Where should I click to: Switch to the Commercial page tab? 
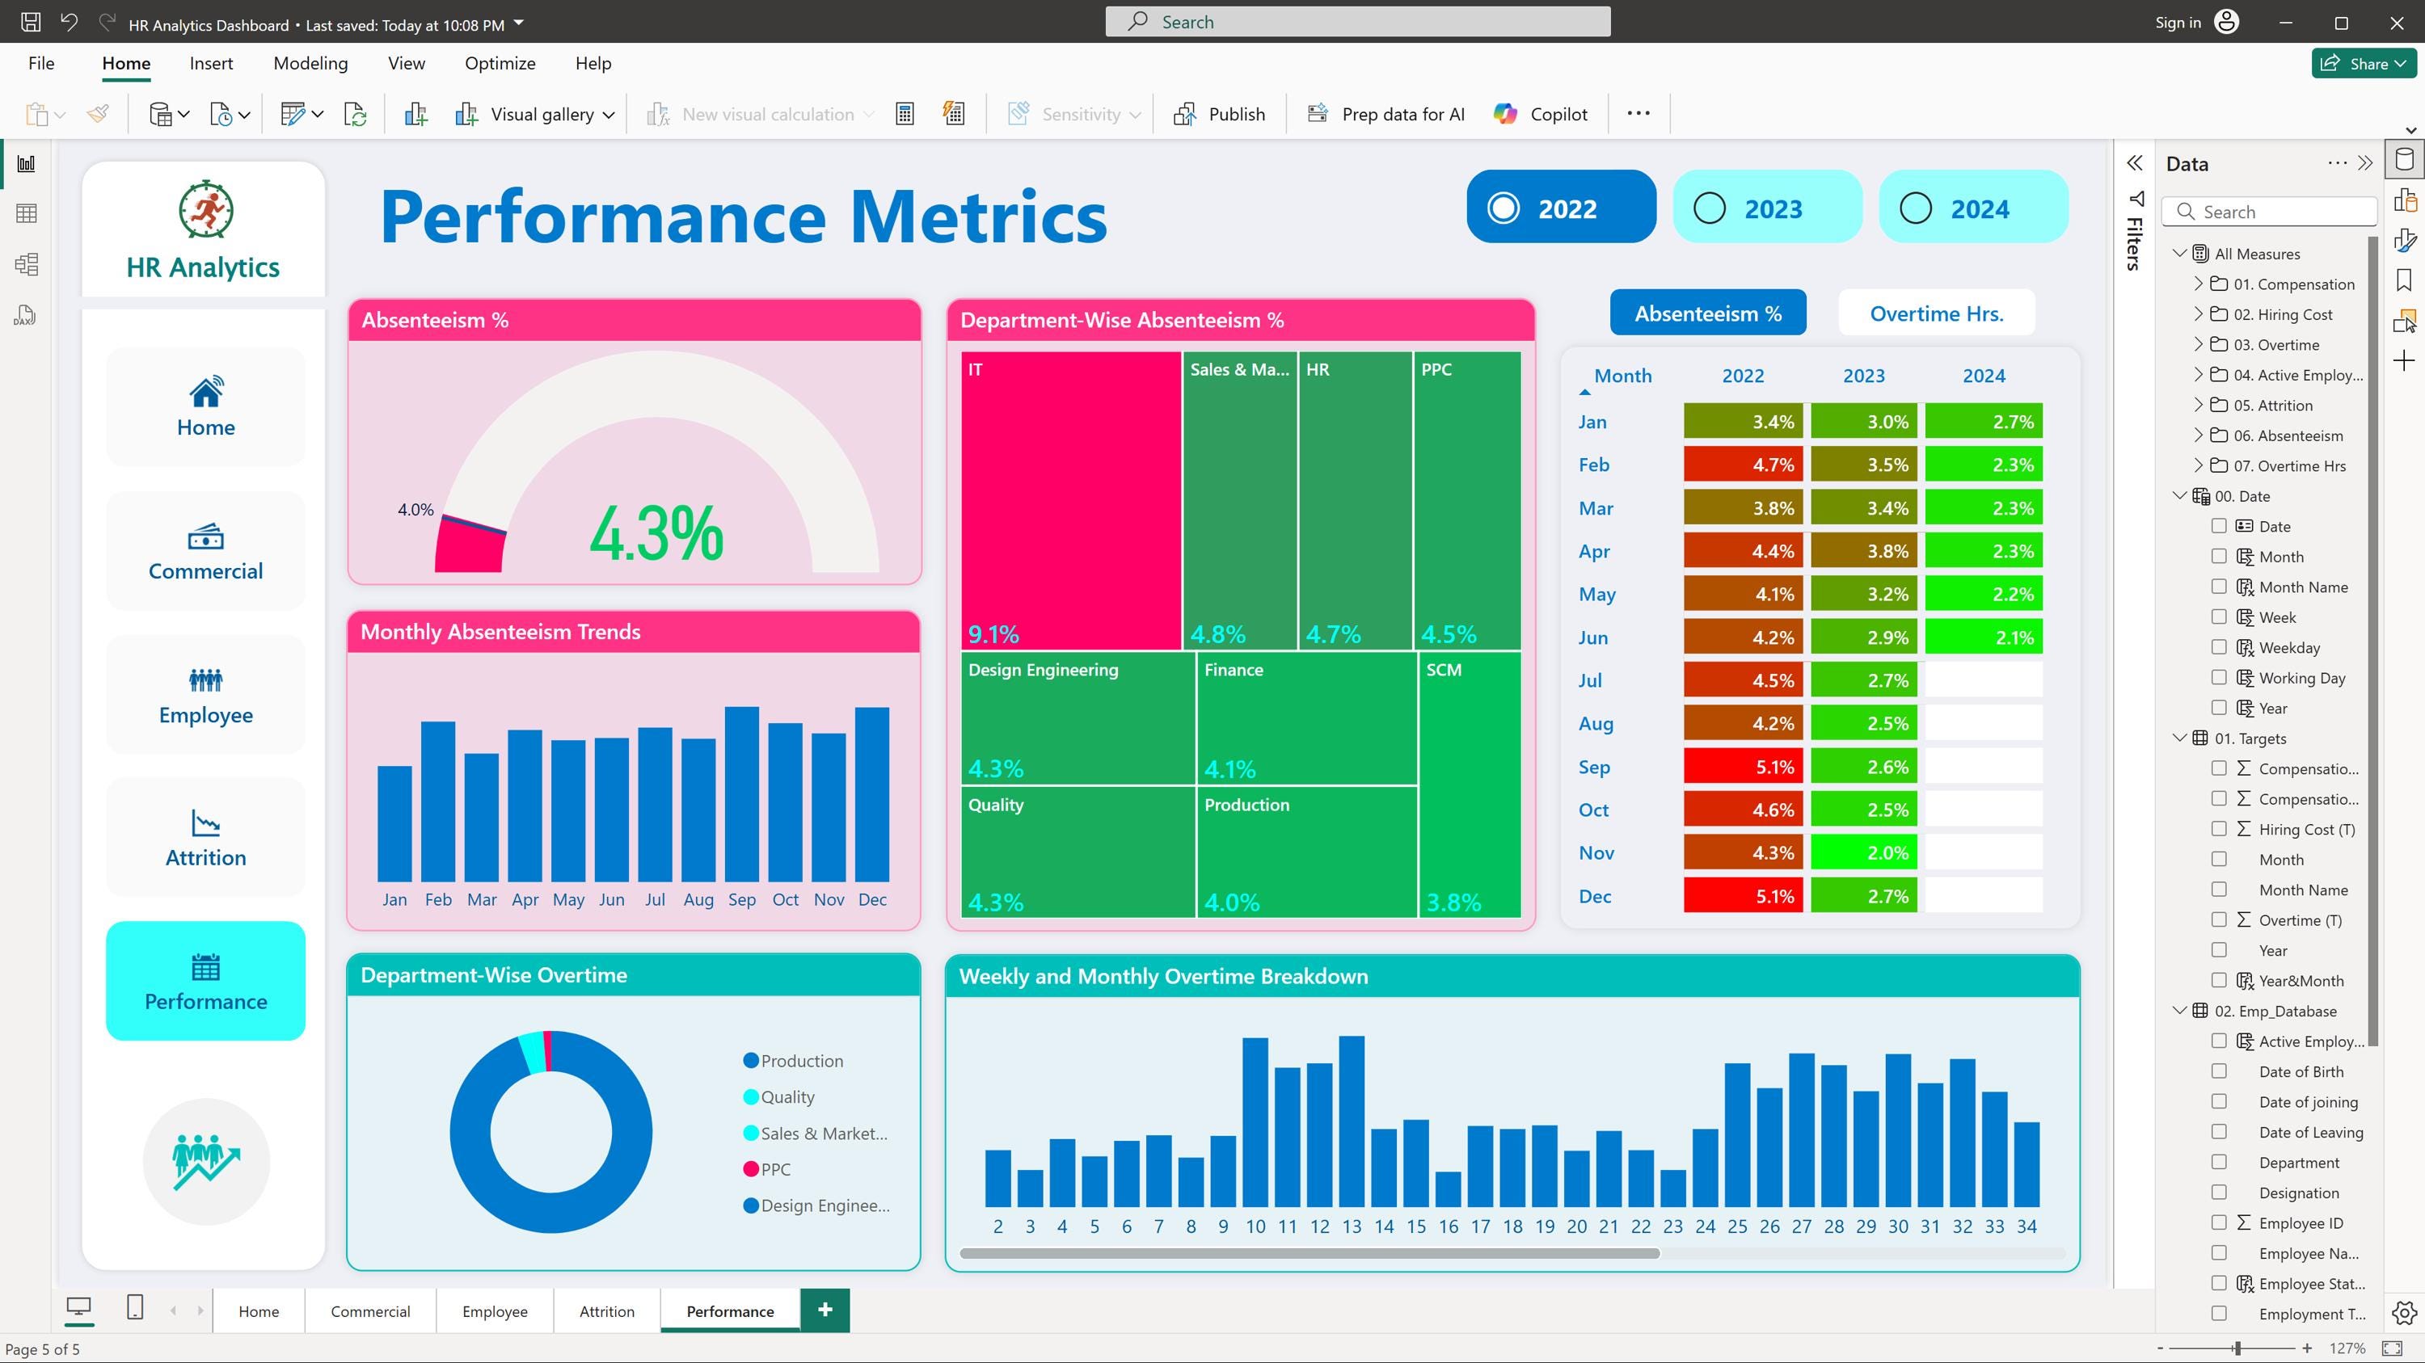pyautogui.click(x=370, y=1311)
